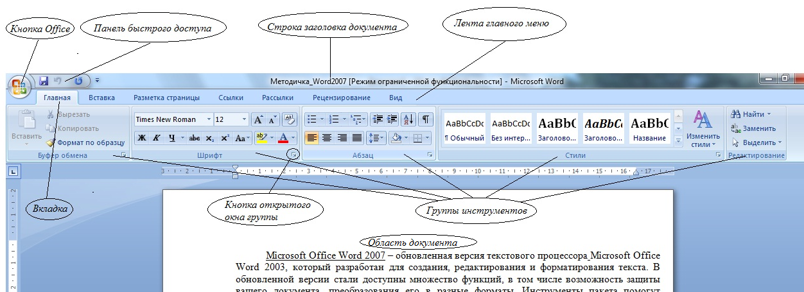Toggle underline Ч formatting
The width and height of the screenshot is (804, 292).
171,137
